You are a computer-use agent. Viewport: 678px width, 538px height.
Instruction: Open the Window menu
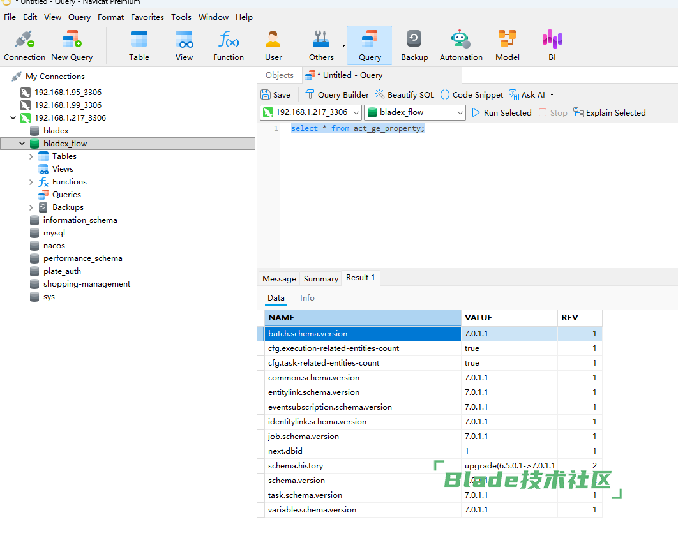pyautogui.click(x=214, y=17)
